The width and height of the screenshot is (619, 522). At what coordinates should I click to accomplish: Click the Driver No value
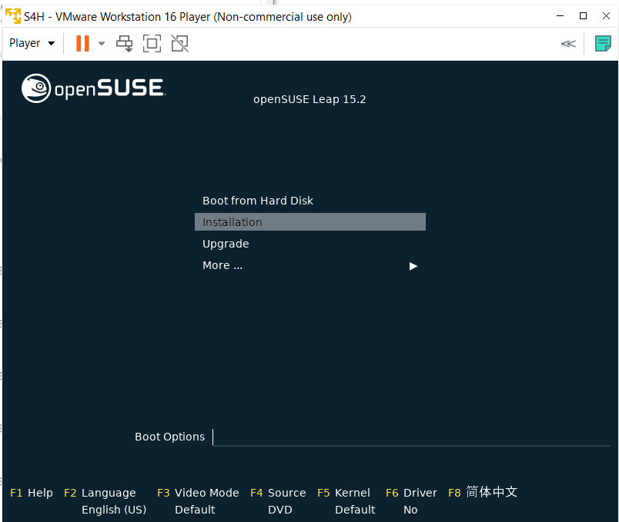click(410, 510)
